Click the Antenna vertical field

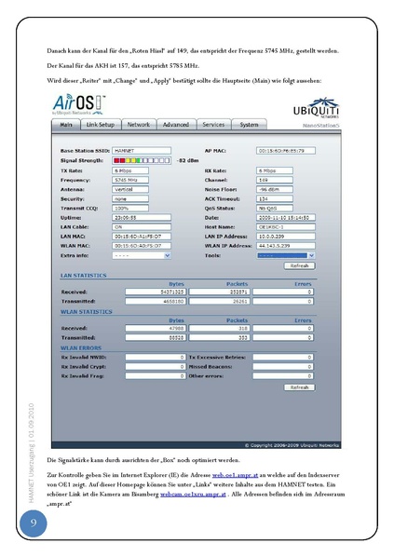(x=130, y=189)
